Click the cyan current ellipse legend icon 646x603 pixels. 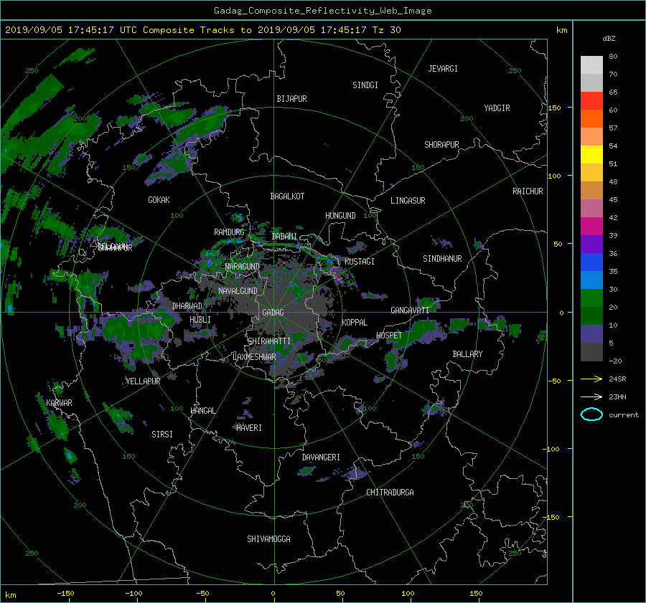(591, 414)
